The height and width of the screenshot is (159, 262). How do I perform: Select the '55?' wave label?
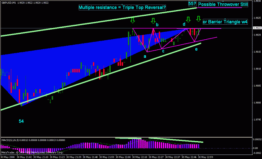[x=192, y=4]
